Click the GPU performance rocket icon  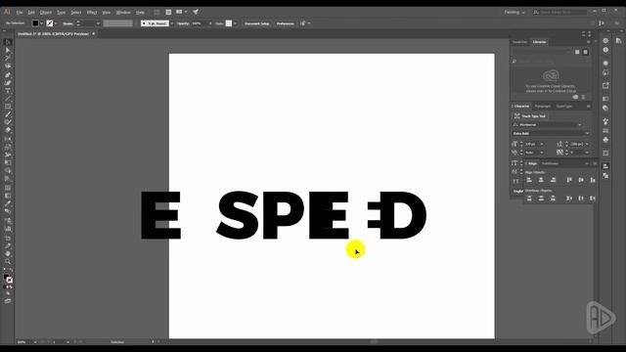coord(196,12)
